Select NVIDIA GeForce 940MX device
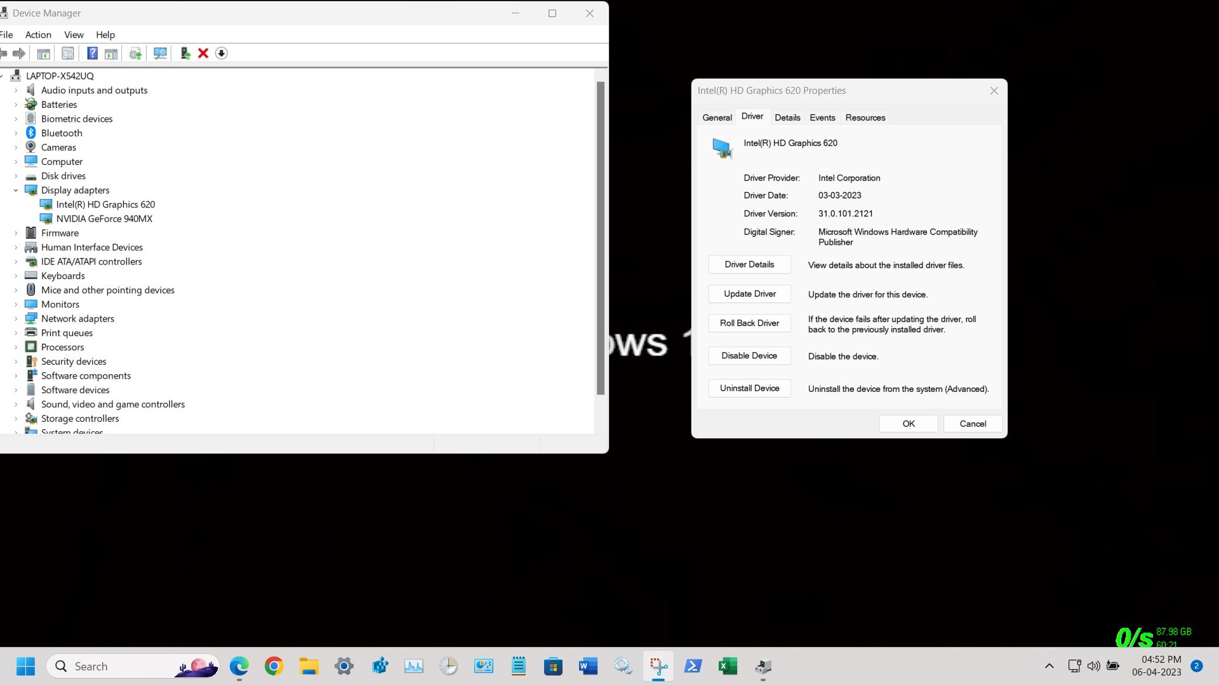This screenshot has height=685, width=1219. tap(104, 219)
